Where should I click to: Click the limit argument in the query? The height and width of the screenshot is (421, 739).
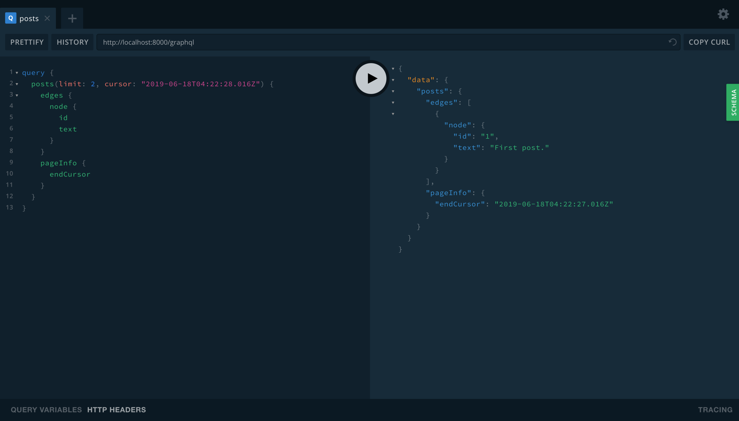coord(70,84)
